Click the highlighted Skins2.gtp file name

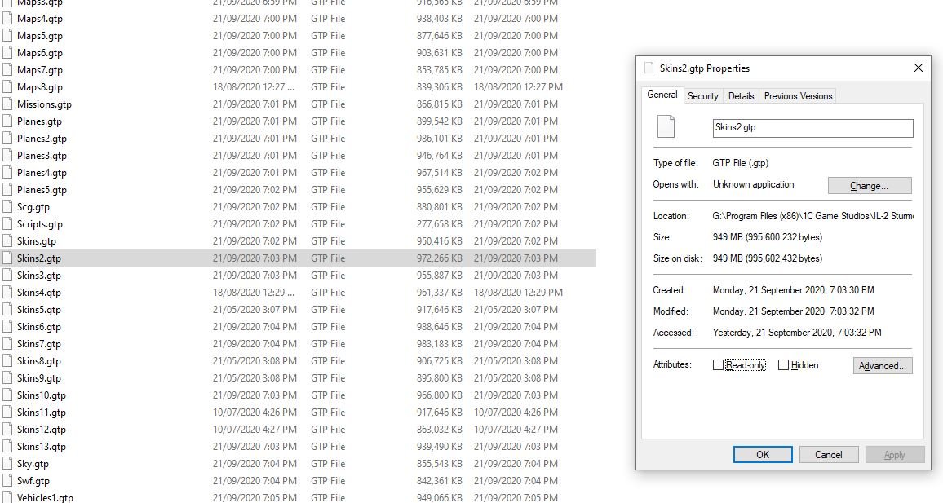tap(39, 258)
